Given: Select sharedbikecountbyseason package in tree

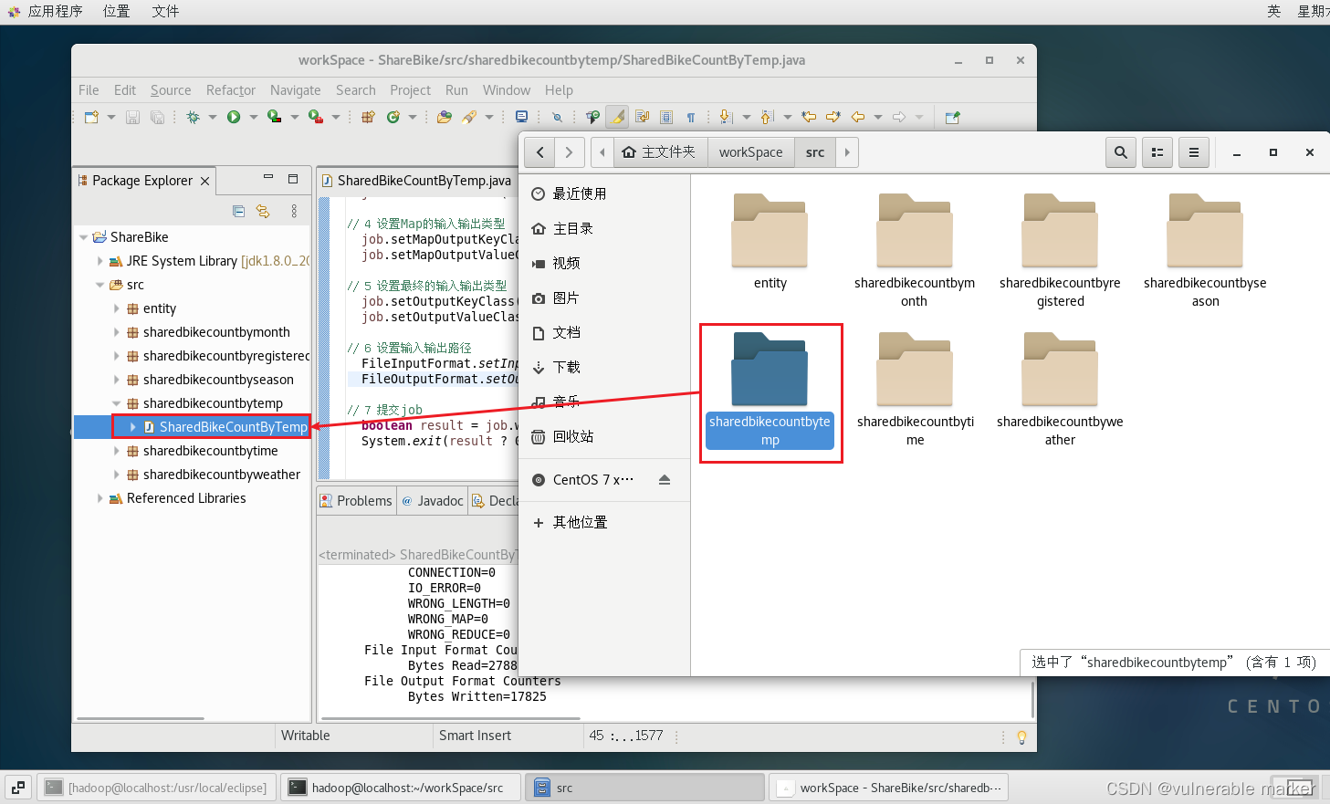Looking at the screenshot, I should (x=218, y=380).
